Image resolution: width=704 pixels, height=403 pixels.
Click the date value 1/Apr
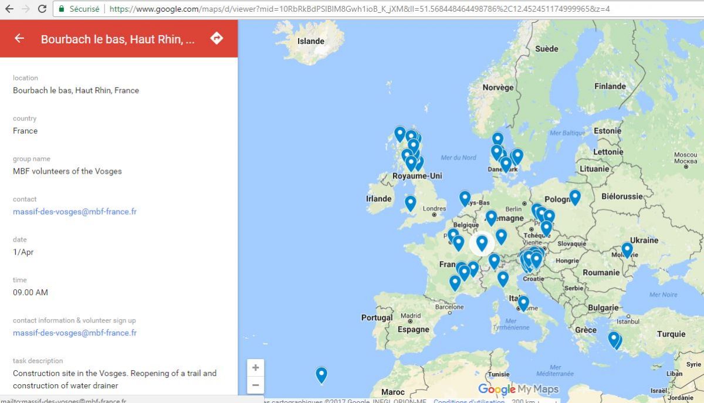tap(23, 252)
